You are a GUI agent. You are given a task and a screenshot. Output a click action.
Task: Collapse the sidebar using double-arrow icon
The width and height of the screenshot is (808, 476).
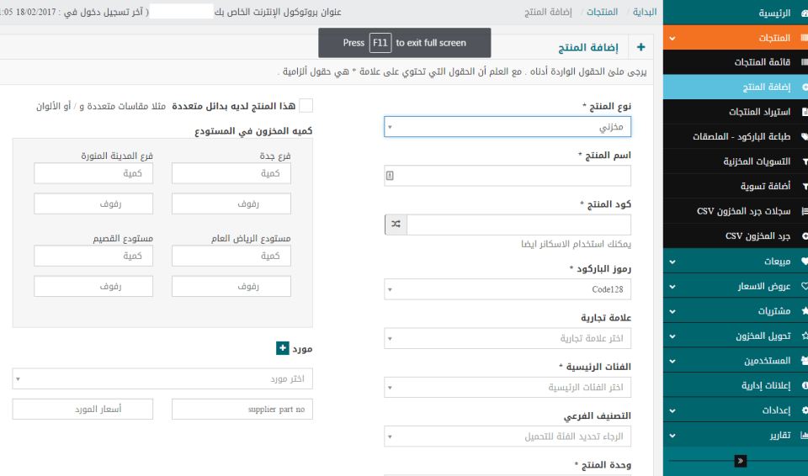[740, 461]
